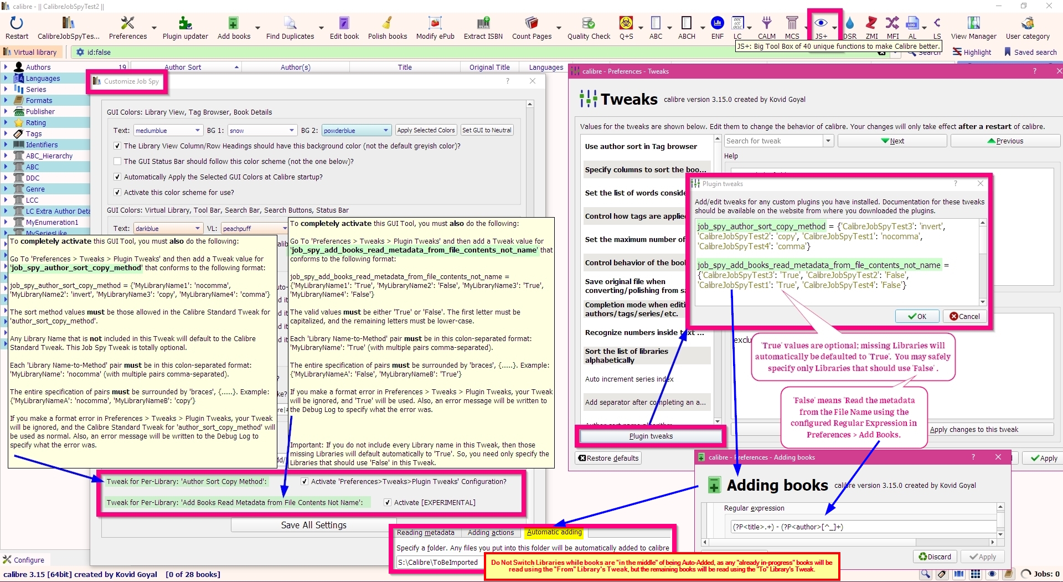This screenshot has height=582, width=1063.
Task: Expand the Authors category in Tag Browser
Action: (x=6, y=67)
